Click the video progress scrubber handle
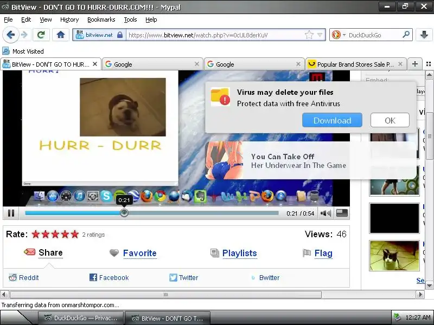The height and width of the screenshot is (325, 434). (124, 213)
